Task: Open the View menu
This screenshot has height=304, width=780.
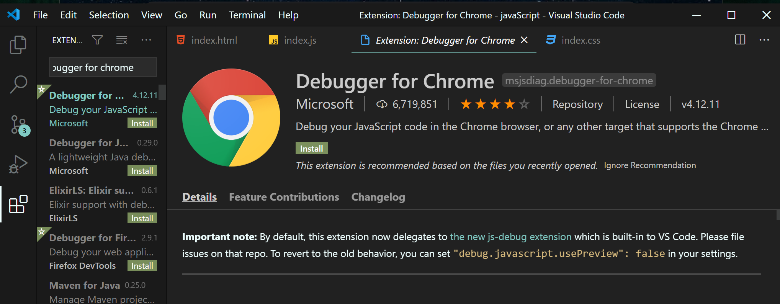Action: click(x=152, y=15)
